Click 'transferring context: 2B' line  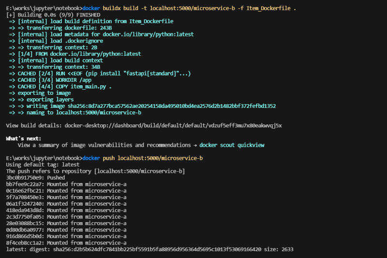(53, 47)
